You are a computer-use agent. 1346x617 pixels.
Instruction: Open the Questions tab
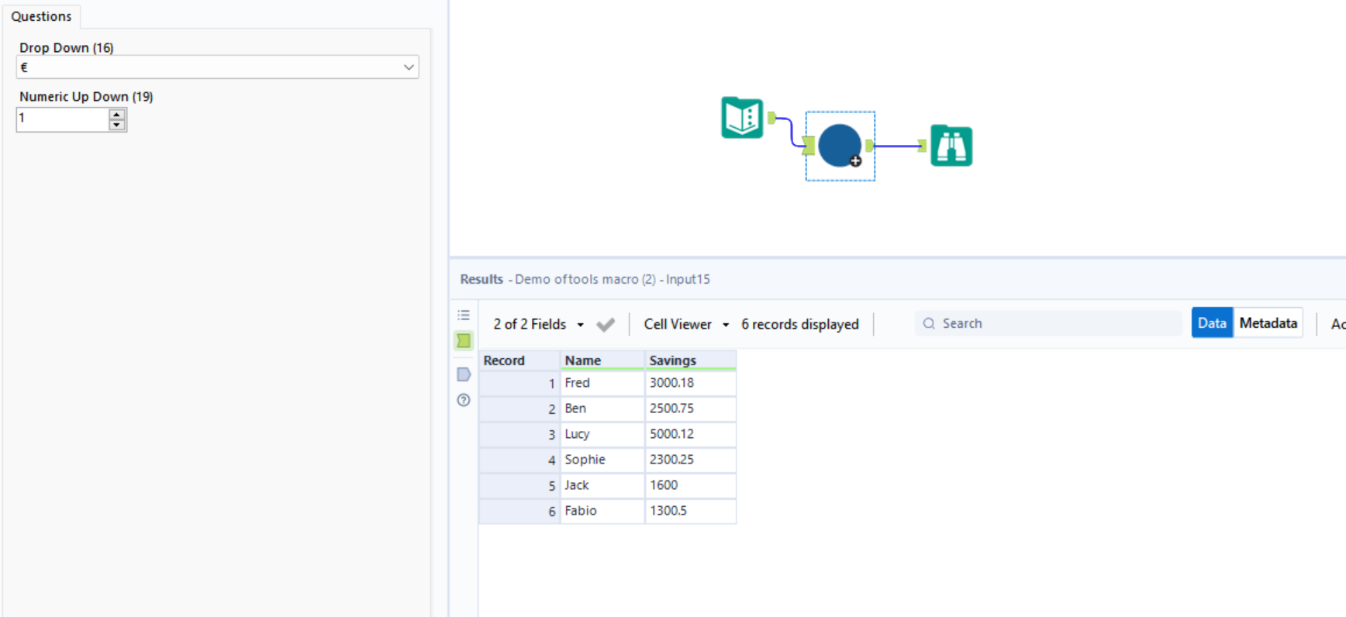[x=41, y=16]
